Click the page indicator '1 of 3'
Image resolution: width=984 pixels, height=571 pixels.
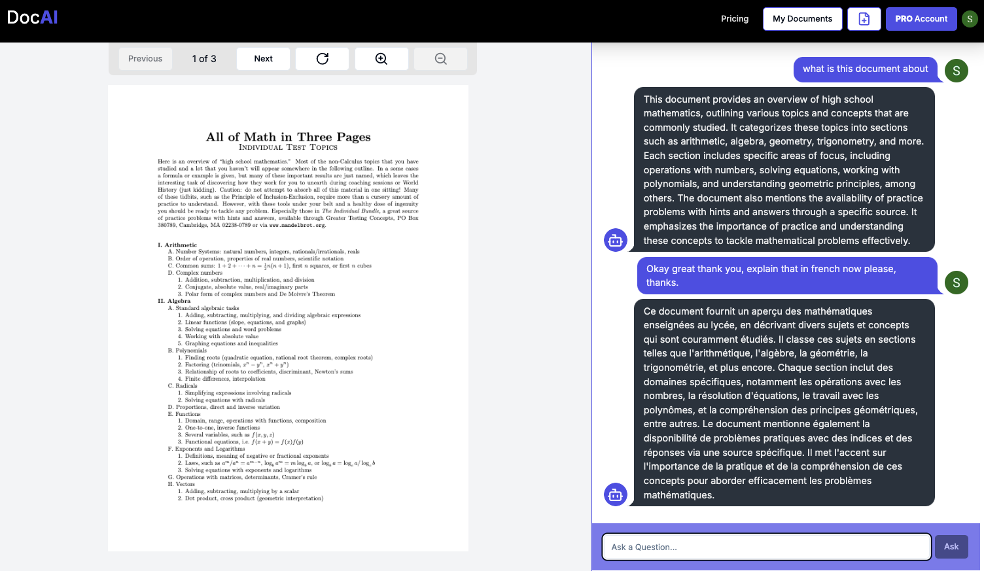(204, 59)
